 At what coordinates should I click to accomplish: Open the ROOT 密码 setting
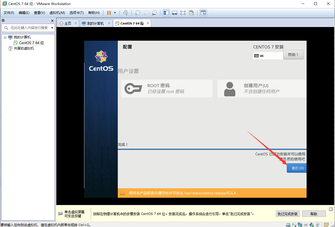tap(167, 89)
